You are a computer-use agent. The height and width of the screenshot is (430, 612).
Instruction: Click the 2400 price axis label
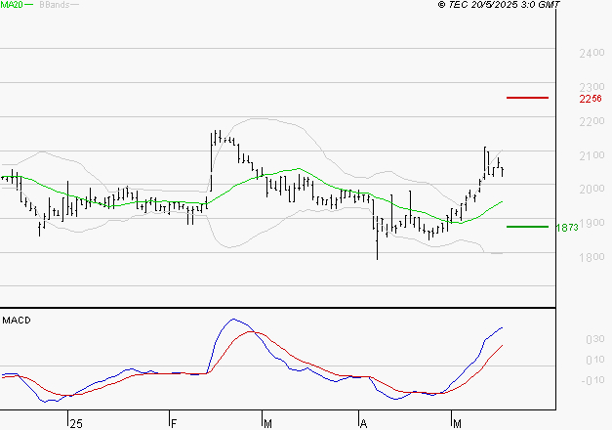[592, 54]
